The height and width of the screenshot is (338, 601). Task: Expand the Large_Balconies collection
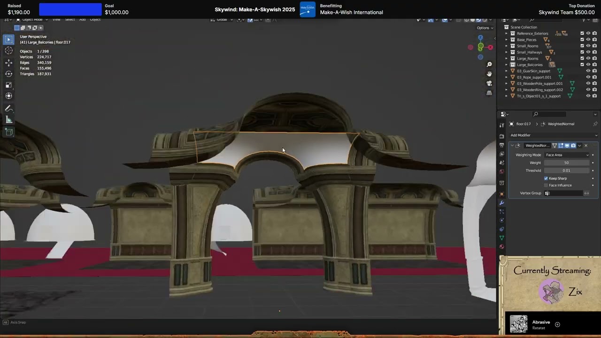(x=507, y=64)
